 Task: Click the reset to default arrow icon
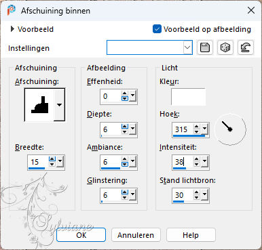[x=246, y=47]
